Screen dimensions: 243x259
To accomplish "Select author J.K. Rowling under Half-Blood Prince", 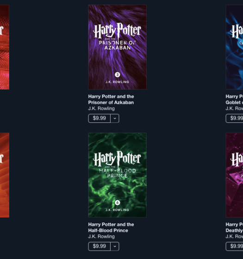I will click(x=101, y=236).
